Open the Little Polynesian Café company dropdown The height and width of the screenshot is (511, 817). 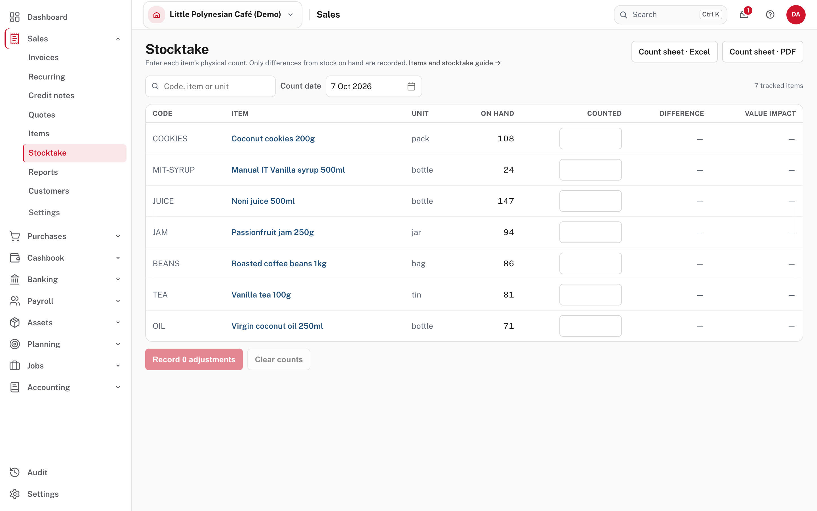(222, 14)
